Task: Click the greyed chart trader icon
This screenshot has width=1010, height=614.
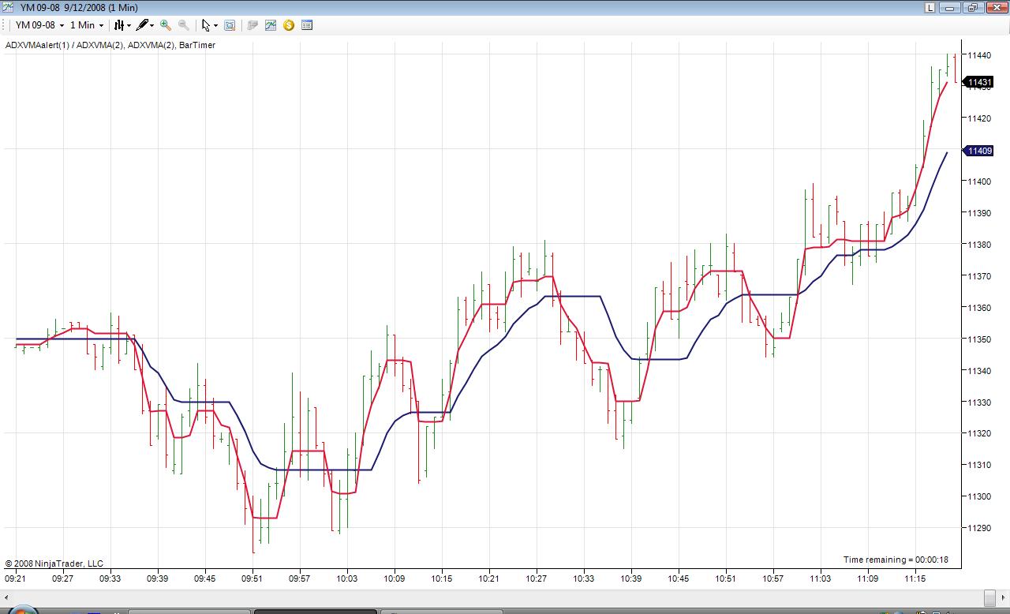Action: coord(252,25)
